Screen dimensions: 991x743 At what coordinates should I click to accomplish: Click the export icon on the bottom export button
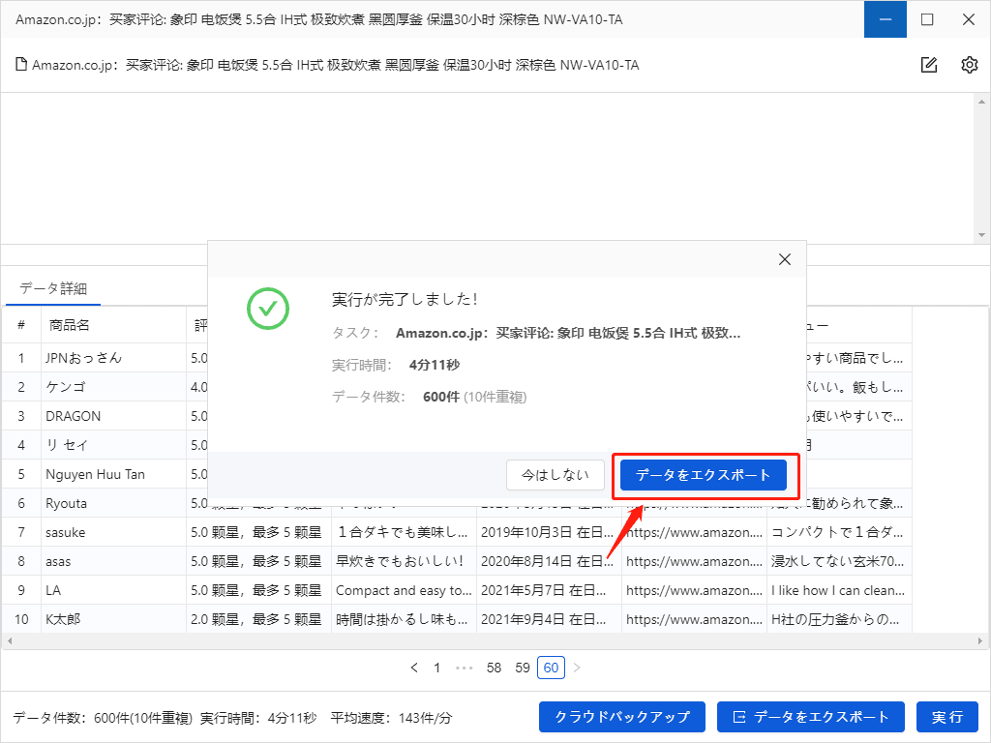(740, 717)
